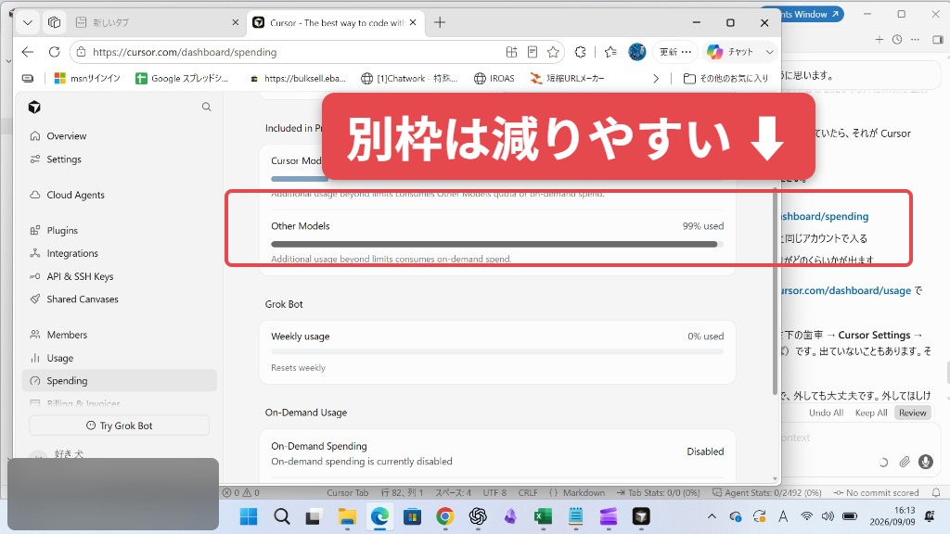Show hidden system tray icons chevron
The image size is (950, 534).
point(712,516)
